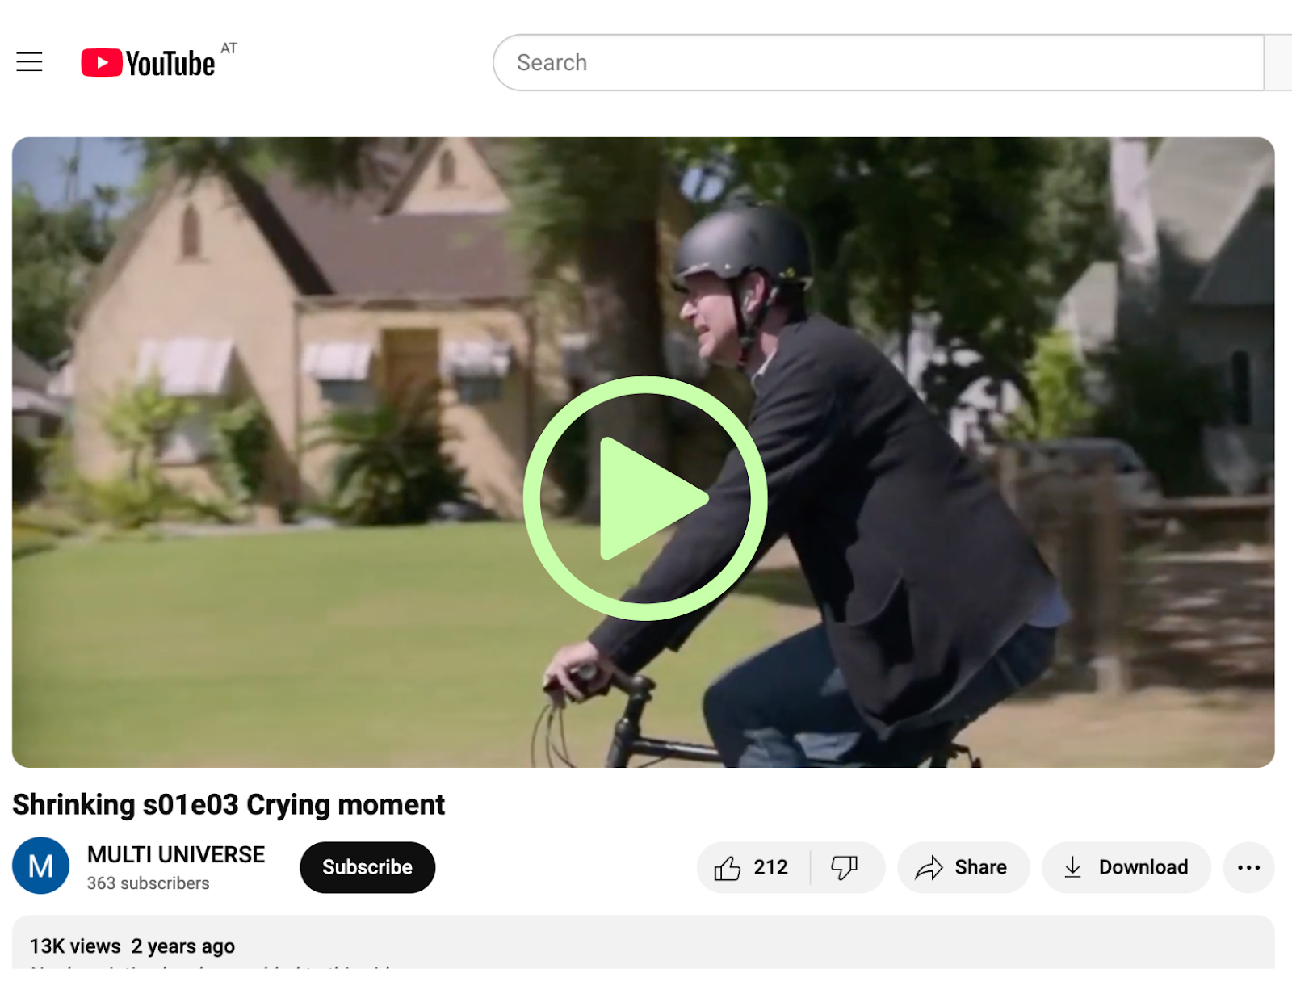Open the MULTI UNIVERSE channel avatar

pyautogui.click(x=40, y=866)
